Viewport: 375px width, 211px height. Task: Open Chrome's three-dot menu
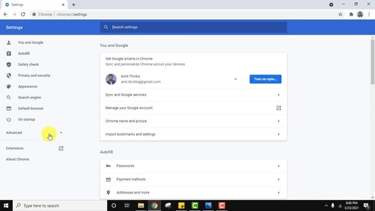369,14
